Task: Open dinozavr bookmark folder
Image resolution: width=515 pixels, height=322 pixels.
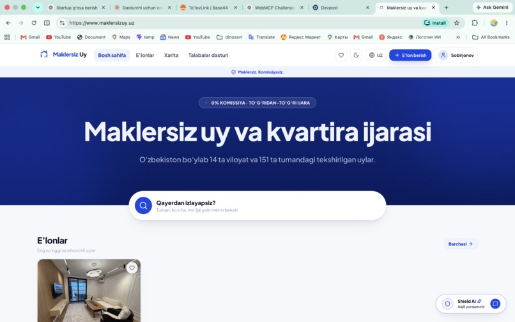Action: click(x=229, y=37)
